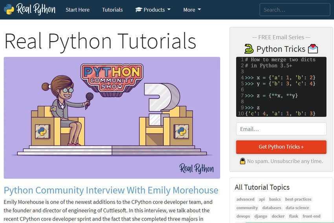The image size is (334, 223).
Task: Click the No spam. Unsubscribe any time text
Action: (285, 161)
